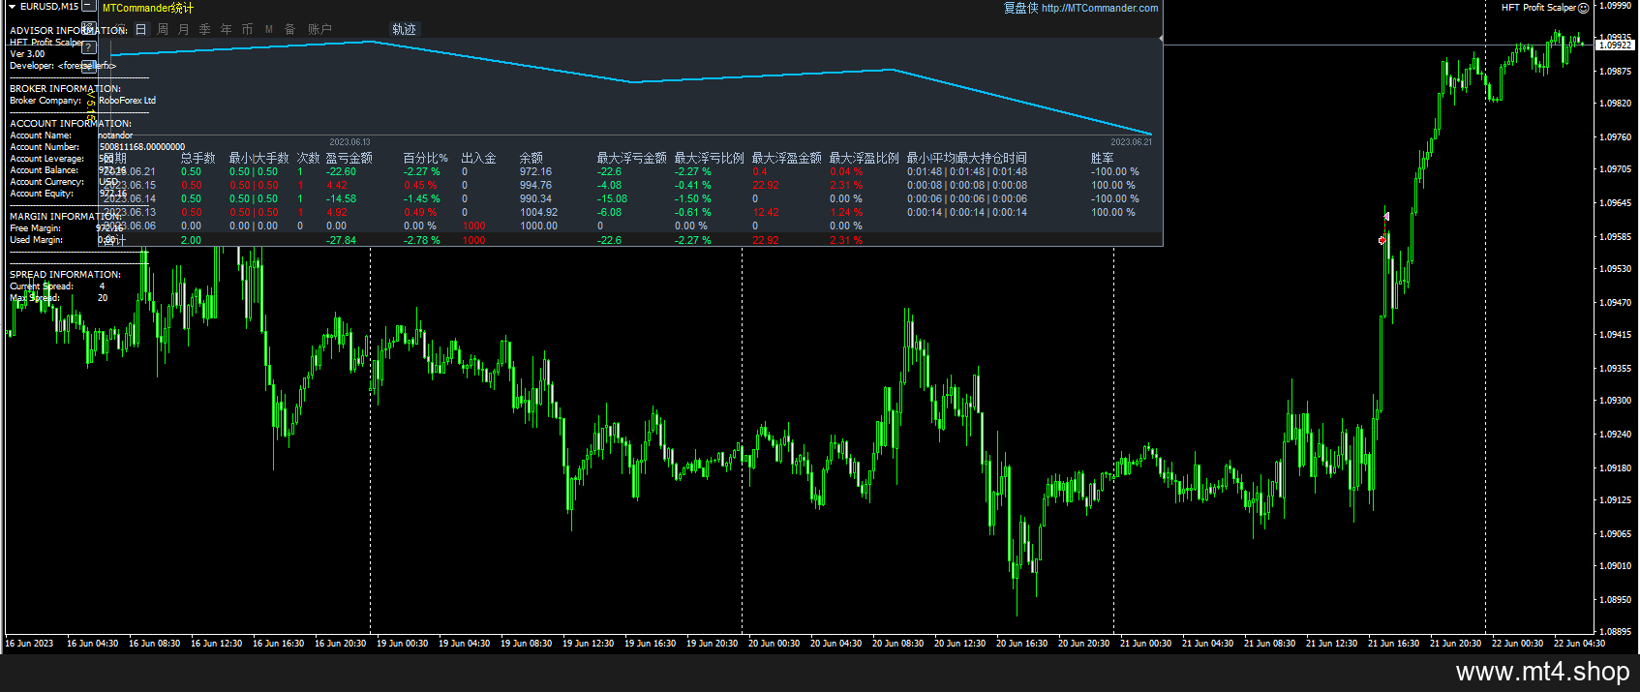
Task: Minimize the MTCommander panel with the dash button
Action: 88,7
